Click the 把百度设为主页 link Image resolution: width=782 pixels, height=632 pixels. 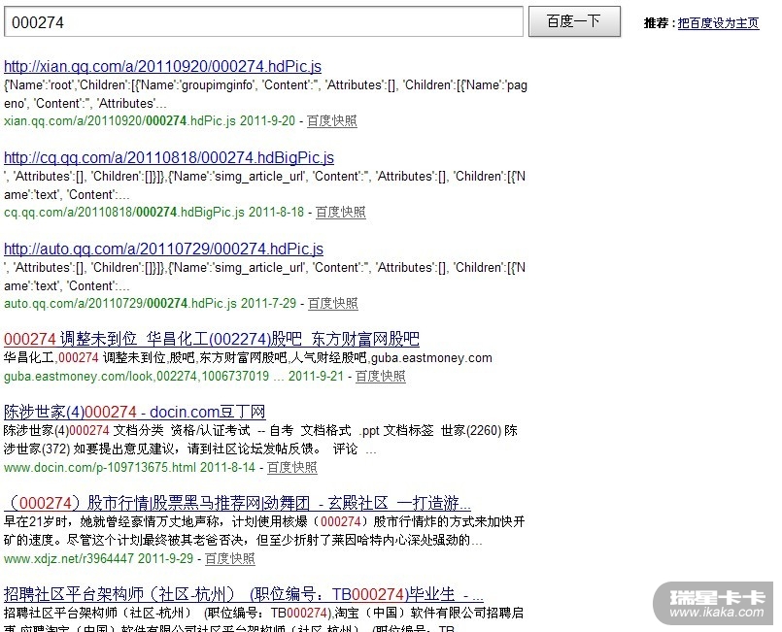(x=718, y=23)
